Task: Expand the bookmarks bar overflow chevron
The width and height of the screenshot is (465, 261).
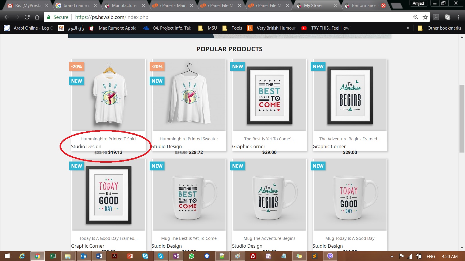Action: pyautogui.click(x=408, y=28)
